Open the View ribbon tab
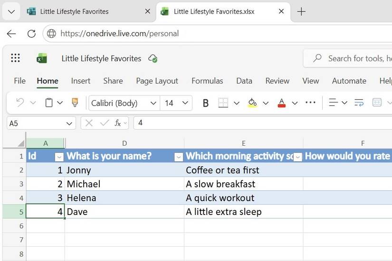Viewport: 392px width, 261px height. coord(310,81)
